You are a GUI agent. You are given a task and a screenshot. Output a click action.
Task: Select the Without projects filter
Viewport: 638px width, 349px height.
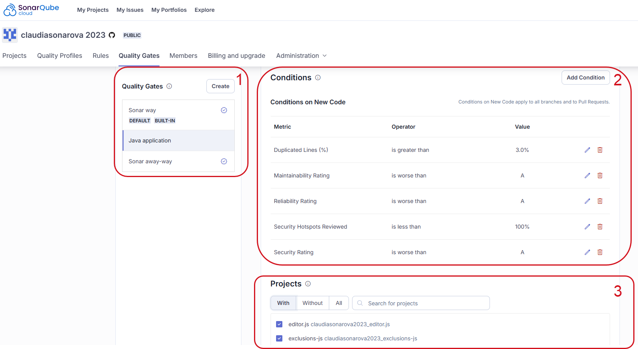312,303
